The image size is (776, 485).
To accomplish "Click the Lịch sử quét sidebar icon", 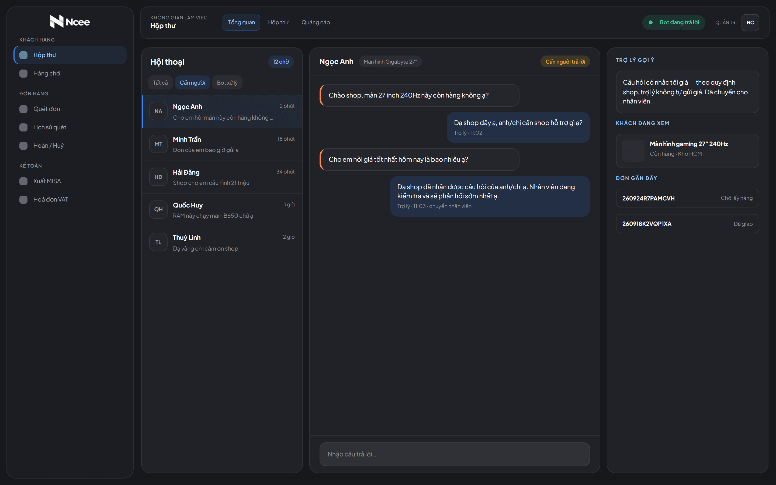I will pyautogui.click(x=23, y=127).
